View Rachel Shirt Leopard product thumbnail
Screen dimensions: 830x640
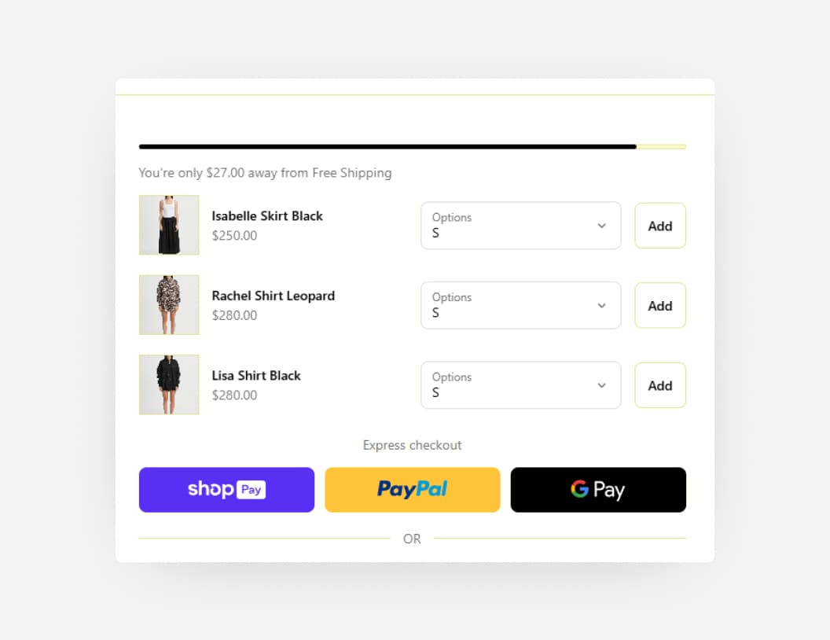[169, 305]
